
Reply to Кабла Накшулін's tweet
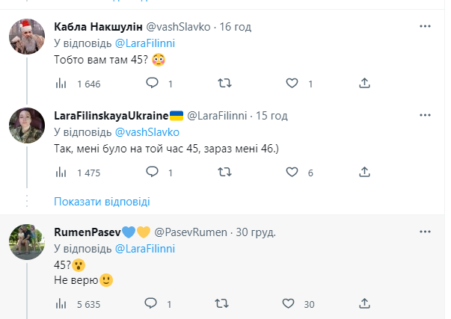point(152,83)
